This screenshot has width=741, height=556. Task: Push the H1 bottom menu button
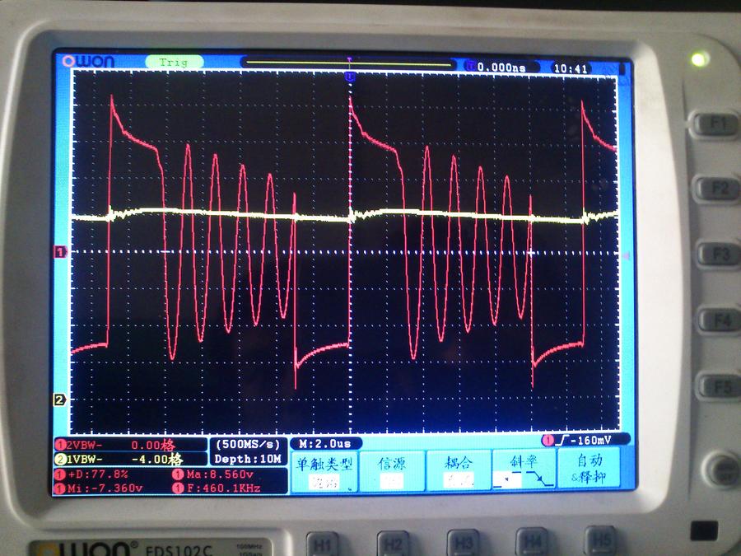(324, 544)
